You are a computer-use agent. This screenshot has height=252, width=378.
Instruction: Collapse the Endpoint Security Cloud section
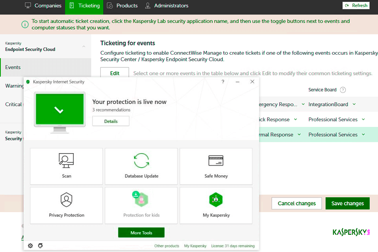(x=83, y=46)
